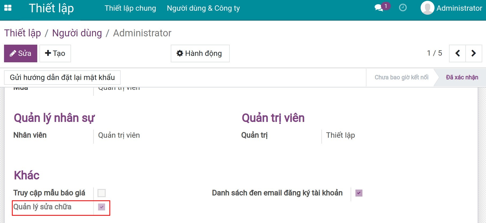Toggle Danh sách đen email đăng ký checkbox

click(x=359, y=193)
